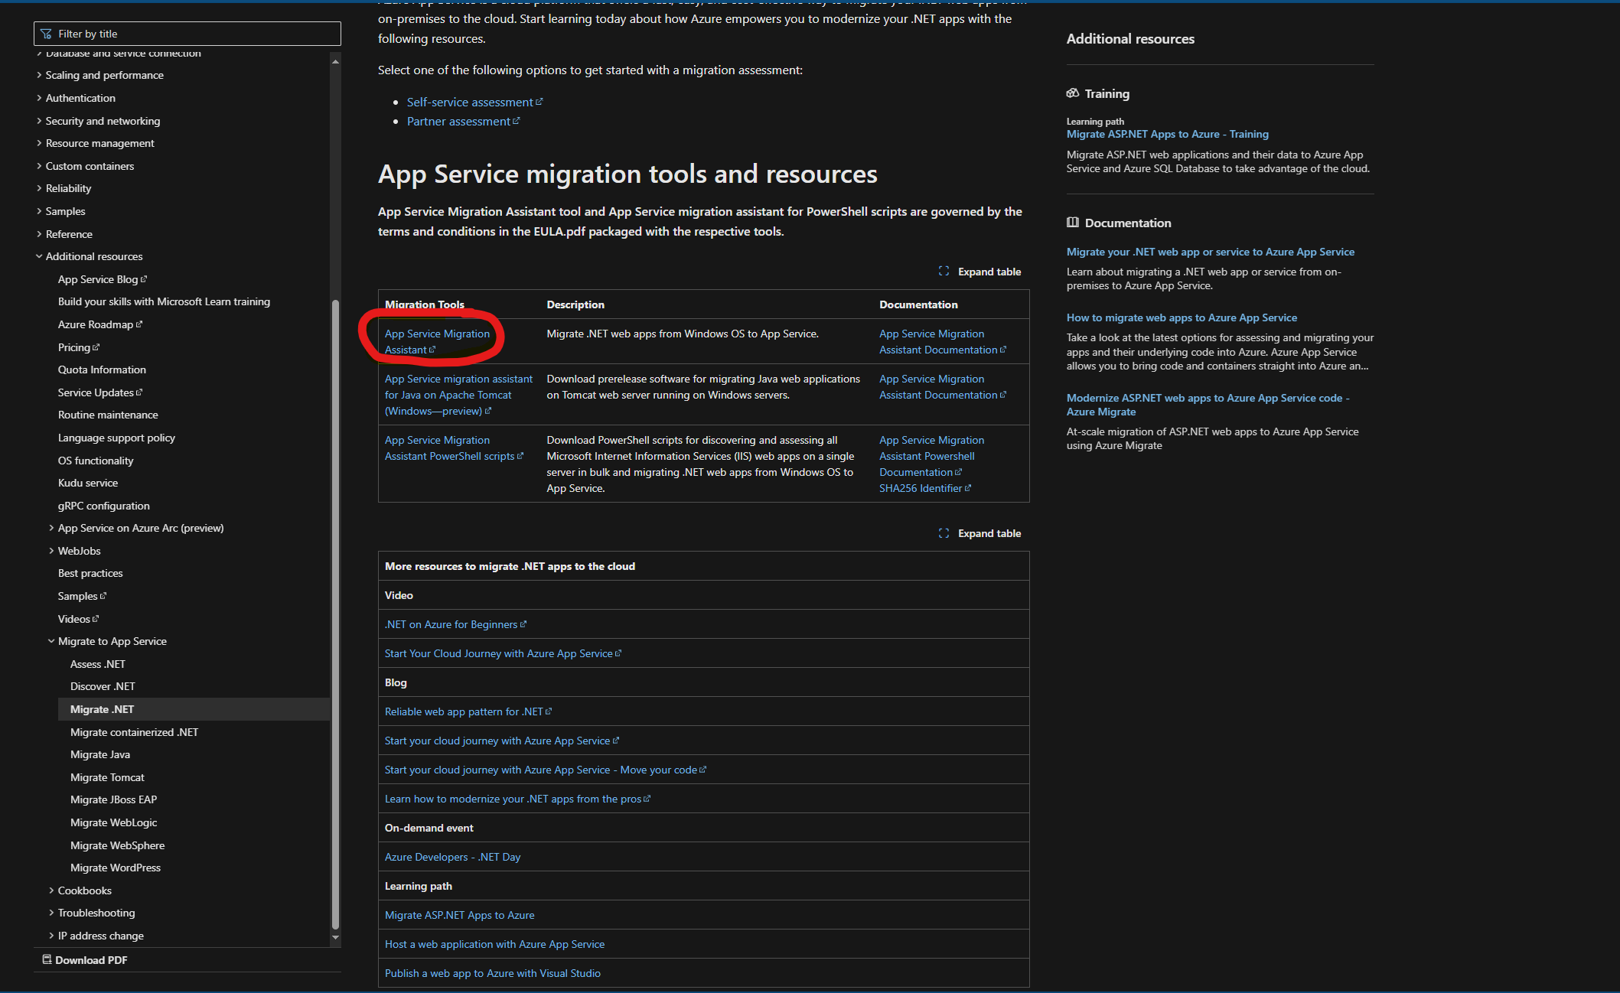The image size is (1620, 993).
Task: Click the filter icon in title search
Action: 47,34
